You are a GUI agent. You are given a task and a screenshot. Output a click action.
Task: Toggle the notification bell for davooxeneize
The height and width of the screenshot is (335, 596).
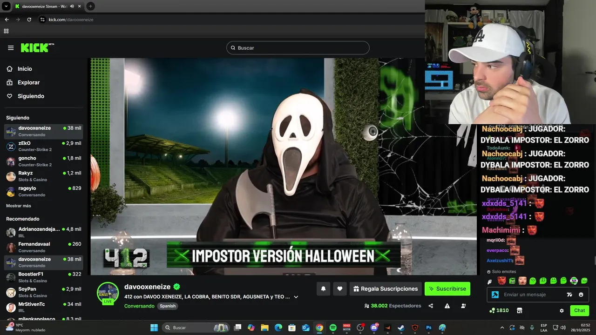[x=323, y=289]
